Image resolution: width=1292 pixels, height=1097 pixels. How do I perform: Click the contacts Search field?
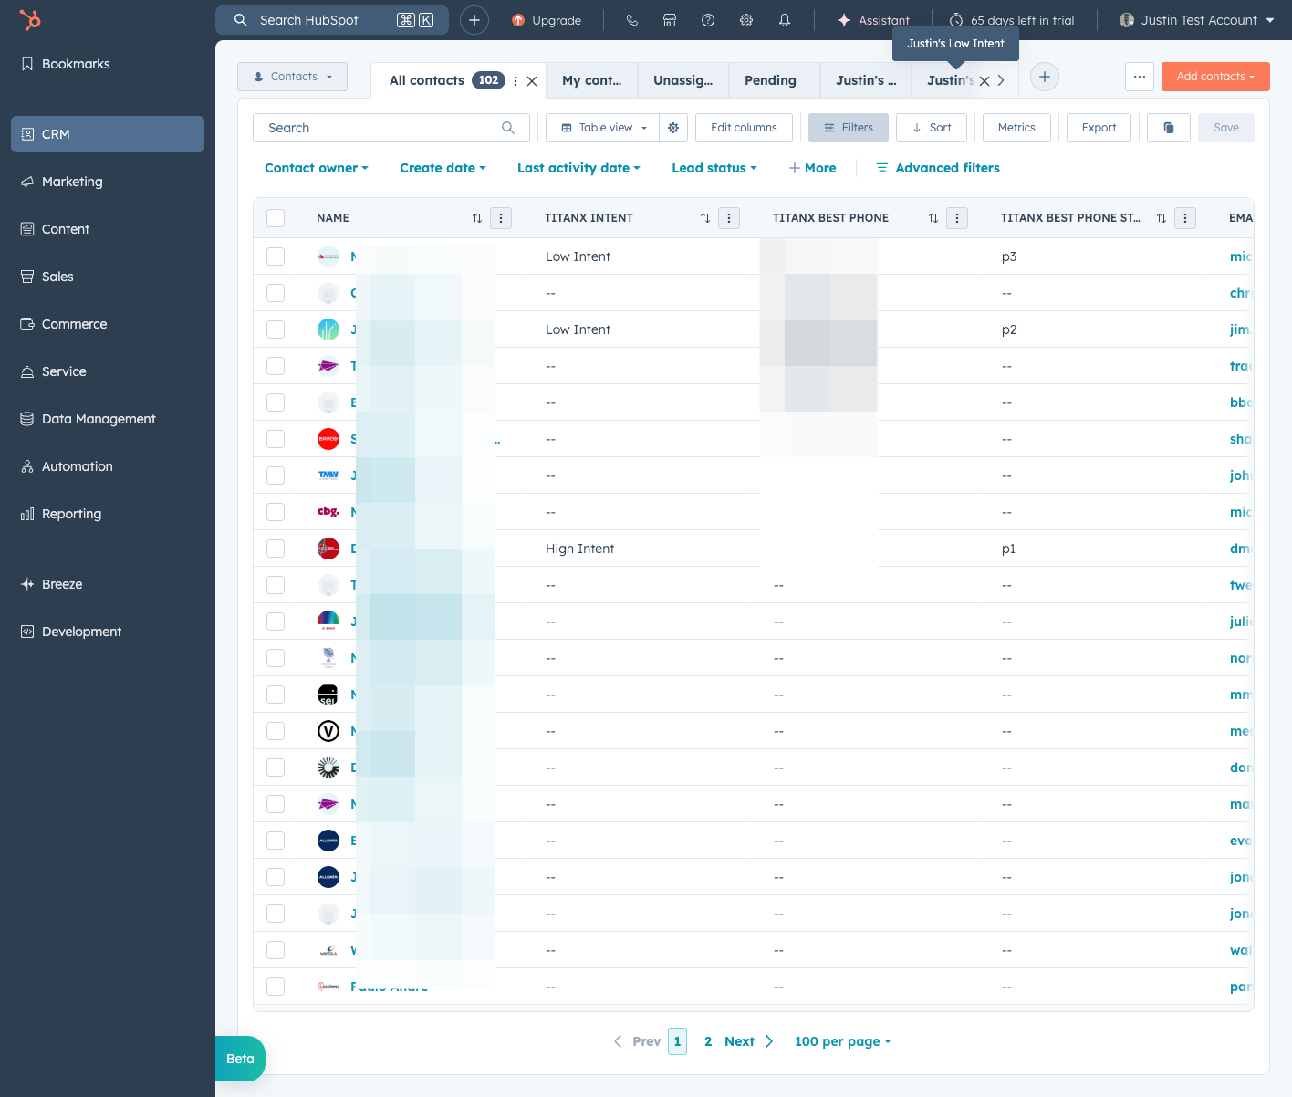click(391, 128)
